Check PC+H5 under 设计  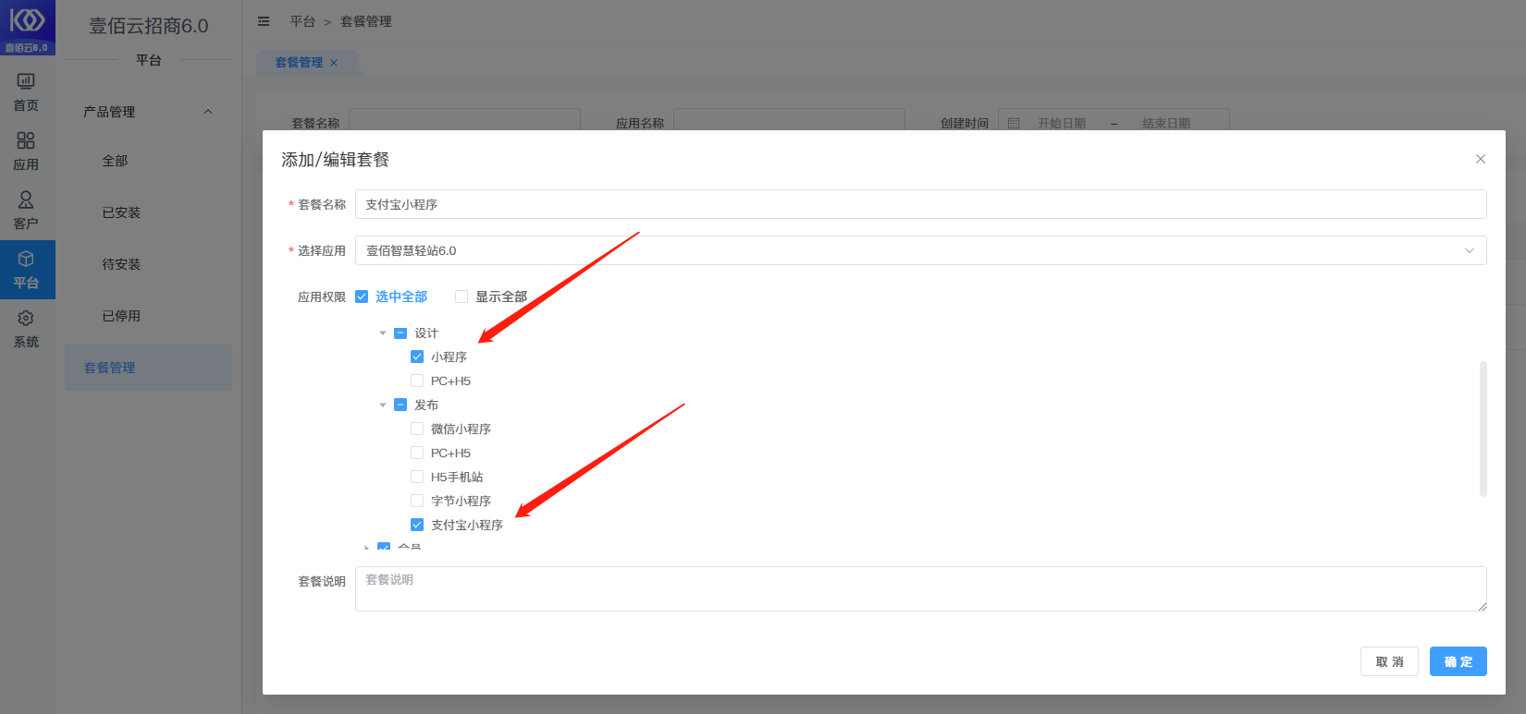(x=417, y=381)
